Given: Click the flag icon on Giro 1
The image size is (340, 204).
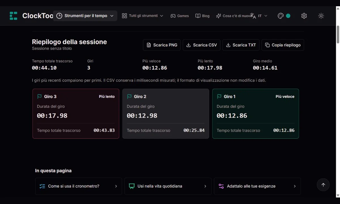Looking at the screenshot, I should pyautogui.click(x=219, y=97).
